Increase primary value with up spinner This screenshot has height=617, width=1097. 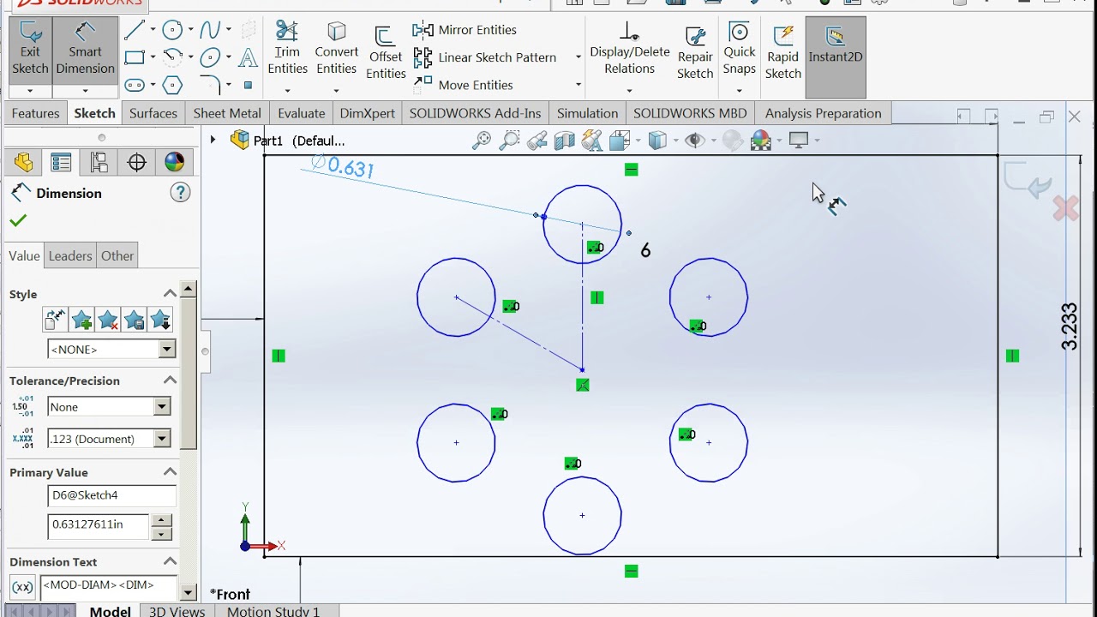[x=161, y=519]
